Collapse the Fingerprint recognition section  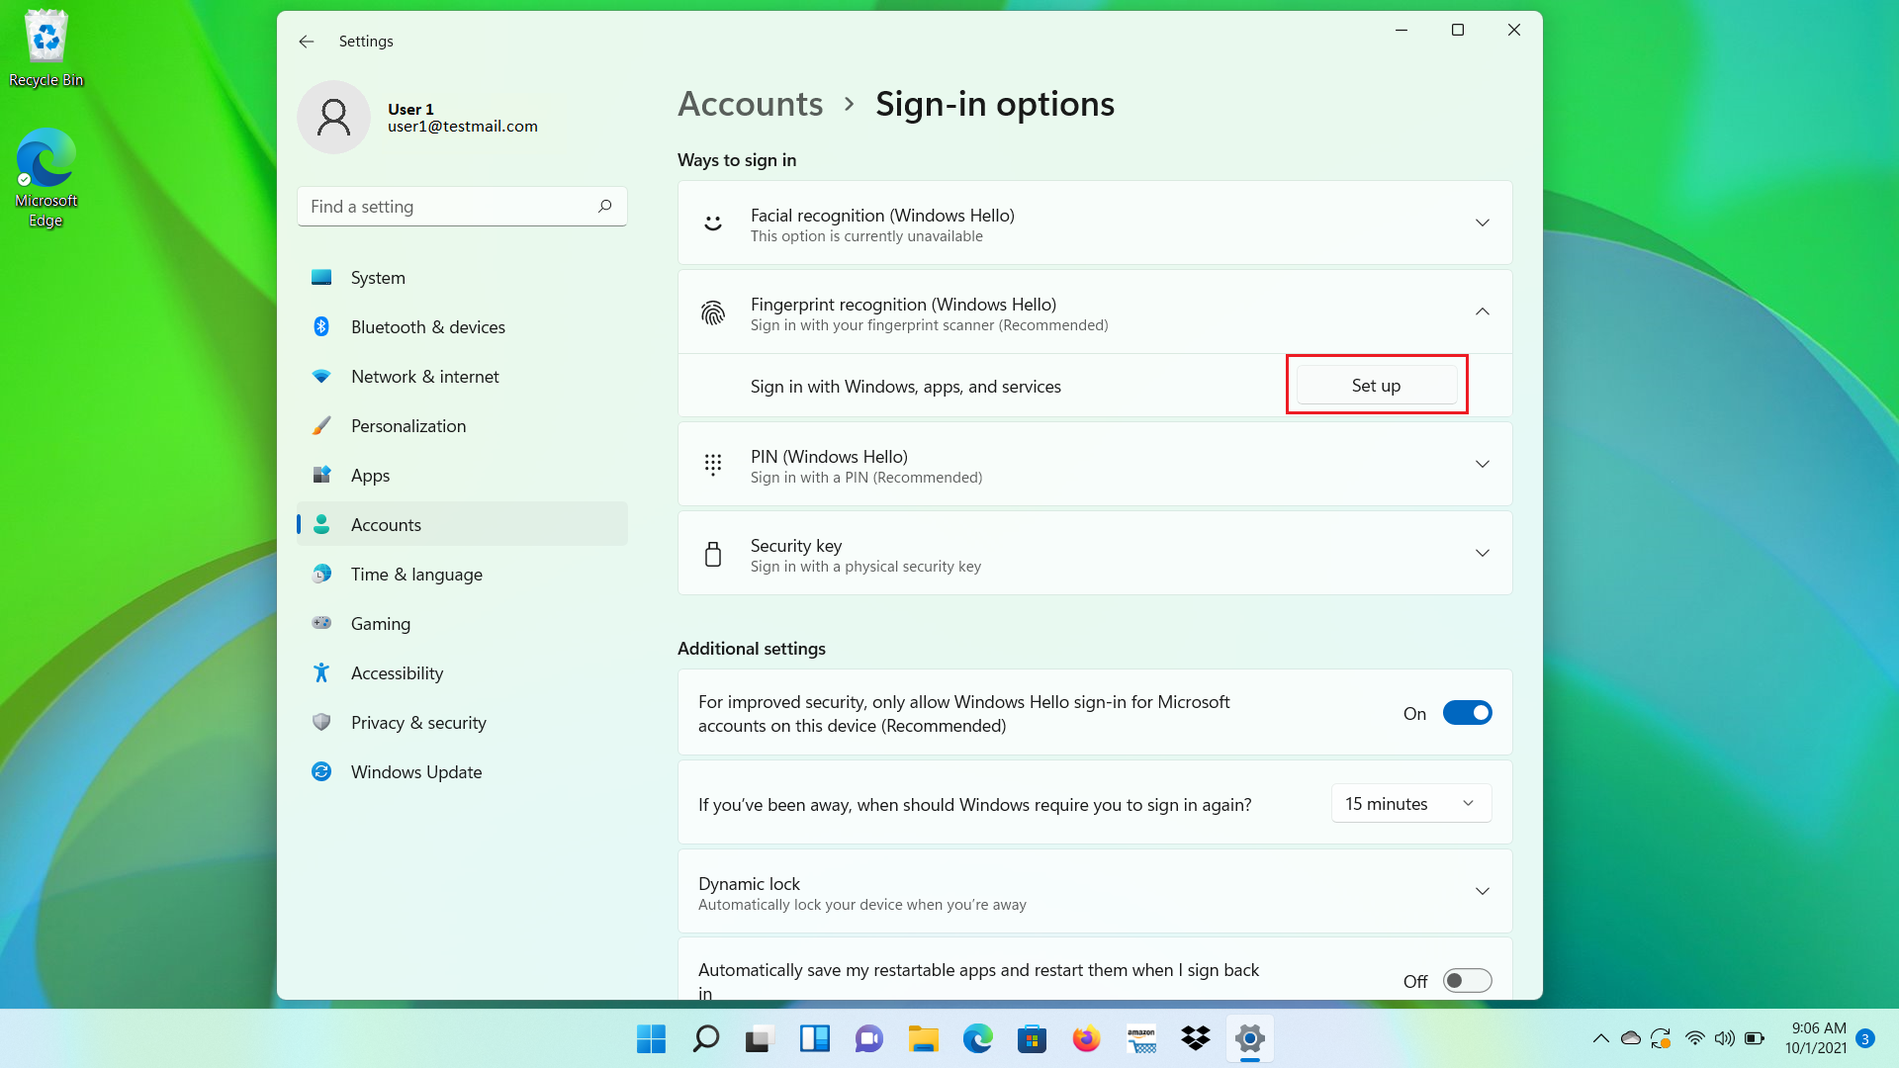coord(1482,311)
